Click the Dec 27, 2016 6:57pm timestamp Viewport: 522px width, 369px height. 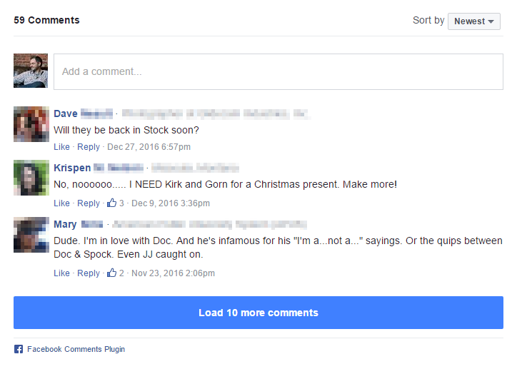pos(149,147)
